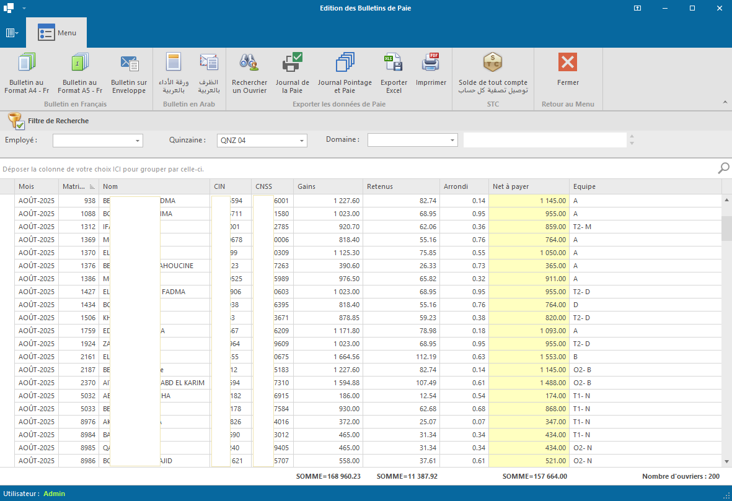Image resolution: width=732 pixels, height=501 pixels.
Task: Switch to the Menu ribbon tab
Action: tap(57, 33)
